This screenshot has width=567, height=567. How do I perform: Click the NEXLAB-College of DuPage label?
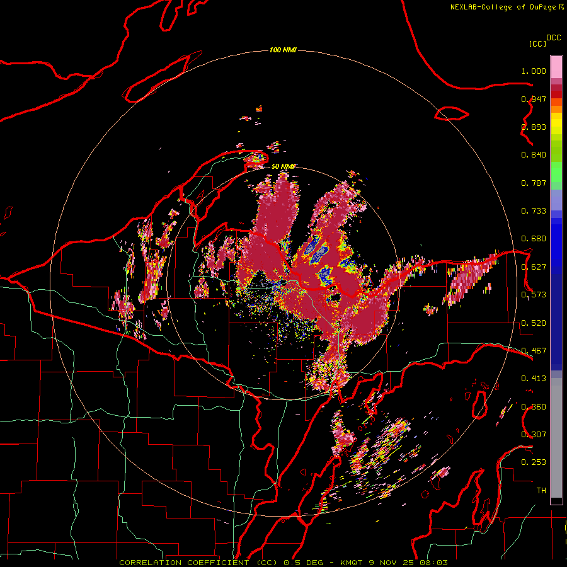[503, 7]
